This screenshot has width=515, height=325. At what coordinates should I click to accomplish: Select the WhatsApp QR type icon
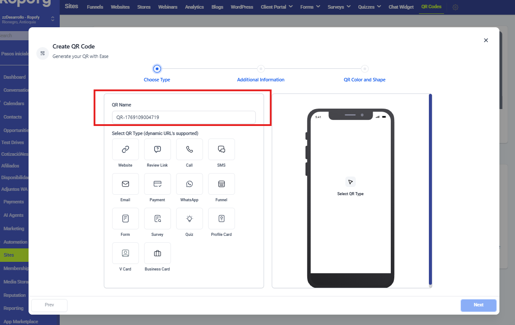190,184
